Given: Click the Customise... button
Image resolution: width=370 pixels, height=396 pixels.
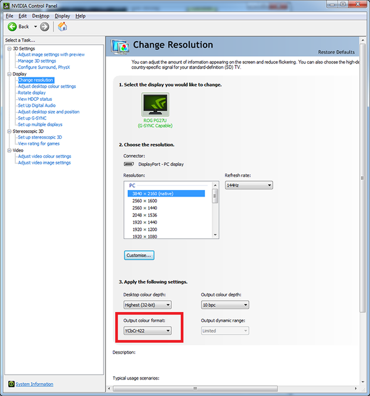Looking at the screenshot, I should click(139, 255).
